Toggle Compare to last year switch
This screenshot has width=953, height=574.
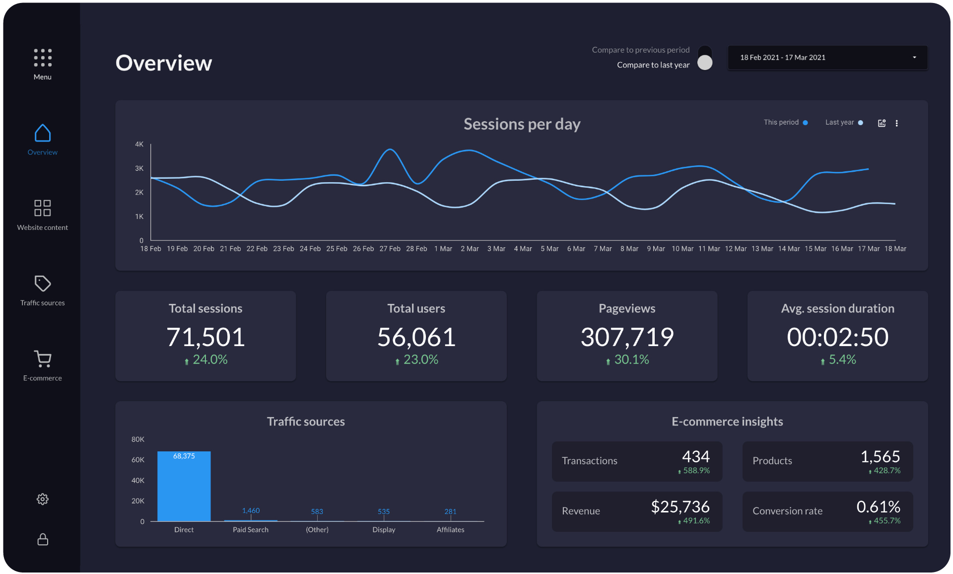704,63
